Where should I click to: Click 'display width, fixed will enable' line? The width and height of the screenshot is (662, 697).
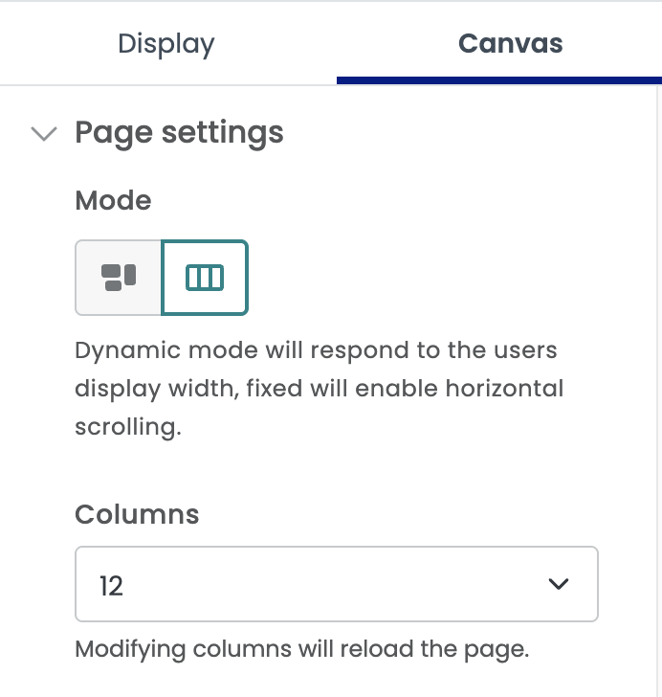(x=319, y=388)
